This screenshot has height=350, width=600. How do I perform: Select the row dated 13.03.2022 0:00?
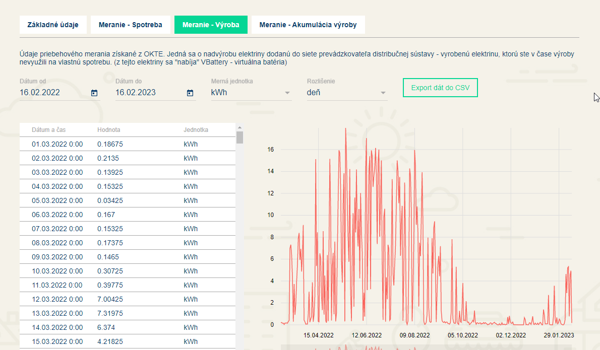click(128, 314)
